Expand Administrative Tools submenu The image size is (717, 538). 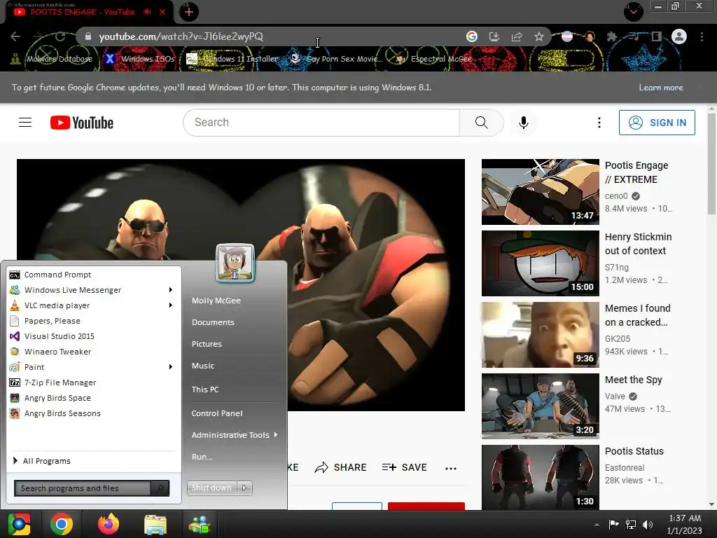(x=235, y=435)
